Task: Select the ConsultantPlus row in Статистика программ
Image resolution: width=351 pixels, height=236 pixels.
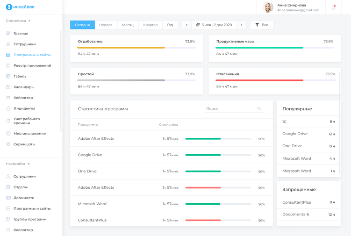Action: coord(171,220)
